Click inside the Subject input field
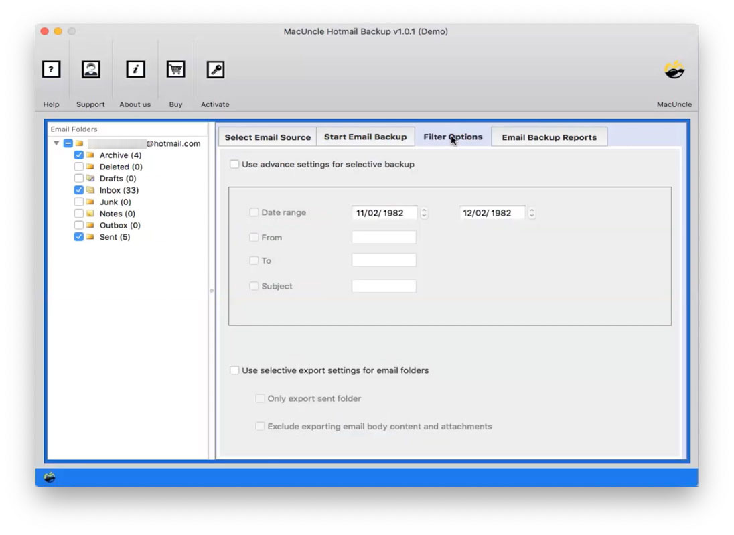 coord(384,285)
